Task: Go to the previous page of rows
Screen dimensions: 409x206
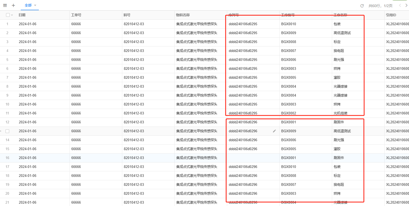Action: click(x=400, y=6)
